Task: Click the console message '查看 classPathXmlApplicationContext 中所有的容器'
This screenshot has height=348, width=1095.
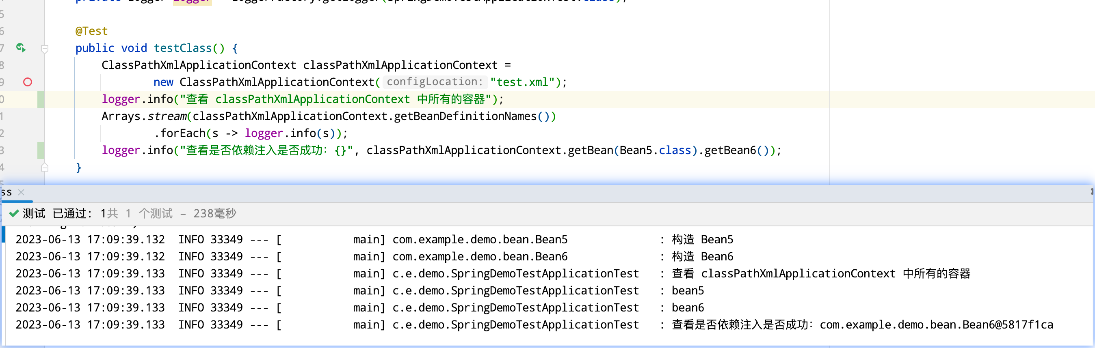Action: 821,274
